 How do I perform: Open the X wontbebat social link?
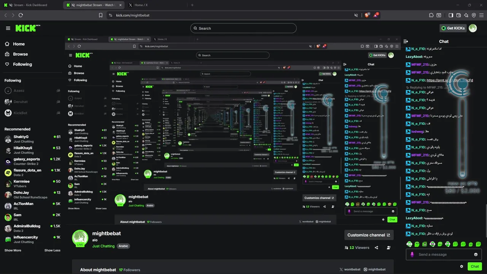coord(350,269)
